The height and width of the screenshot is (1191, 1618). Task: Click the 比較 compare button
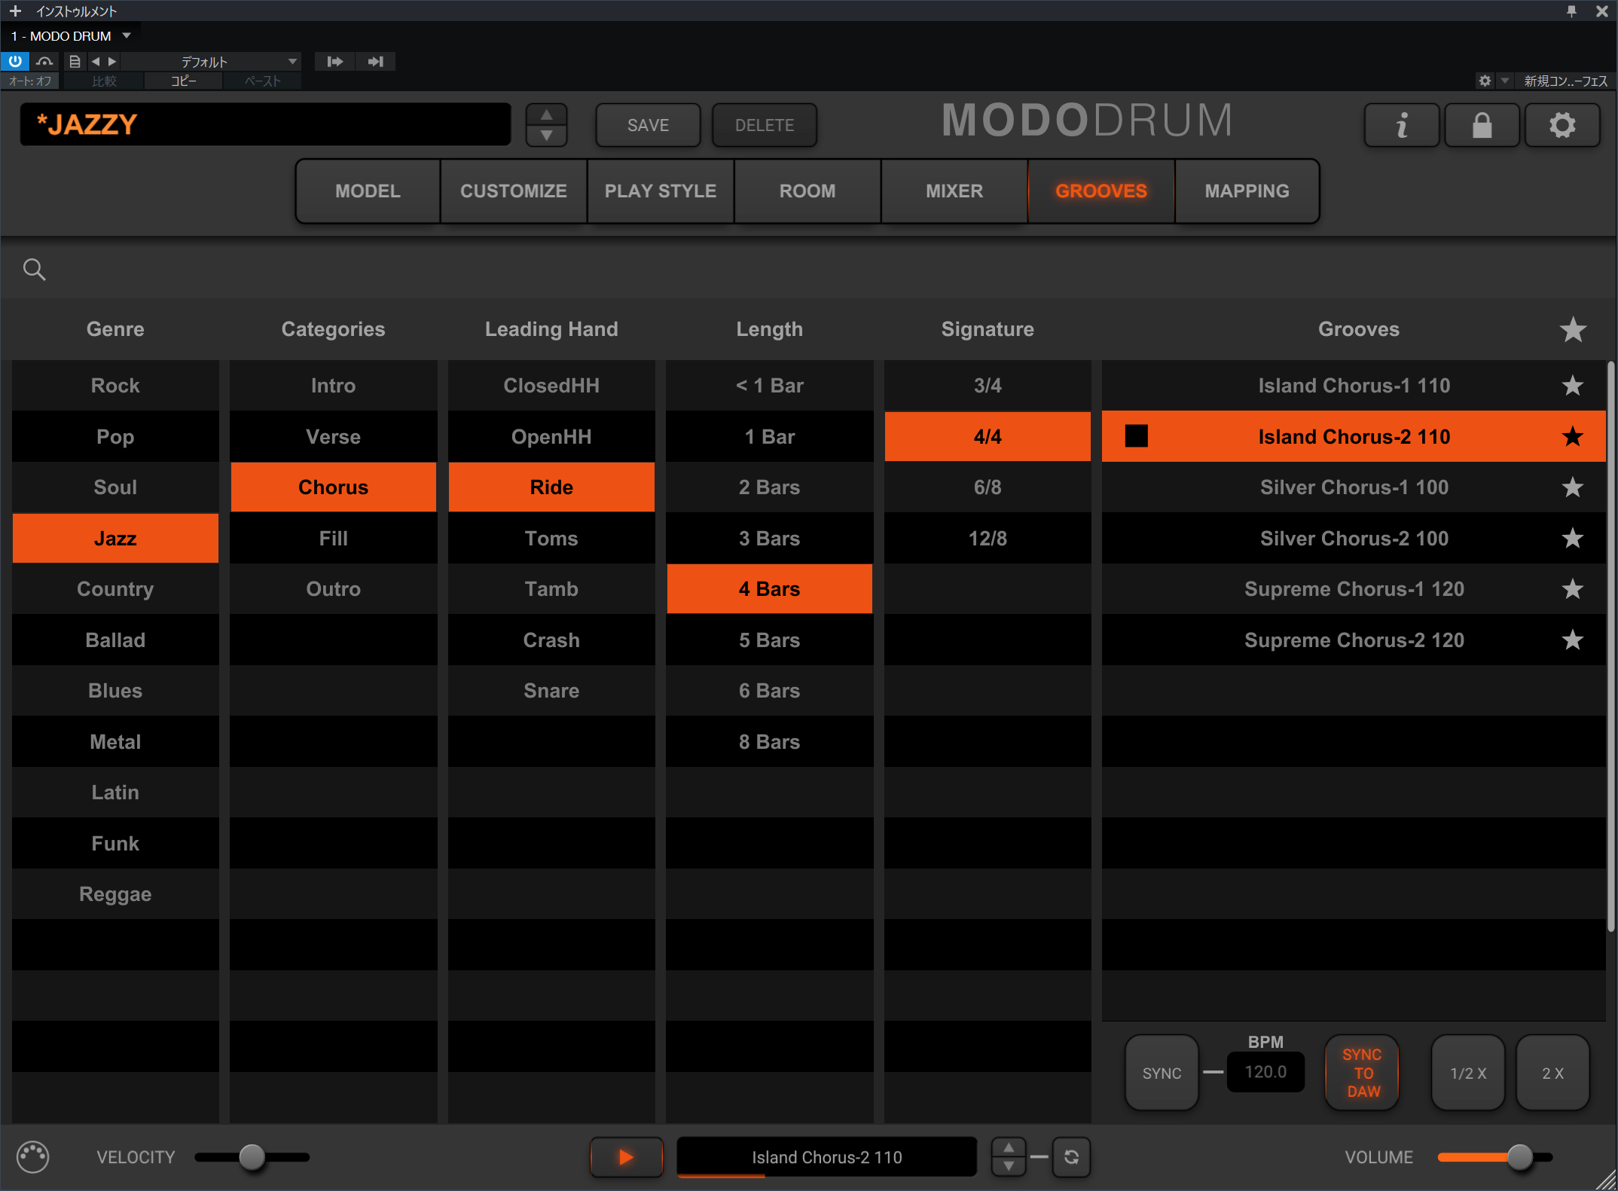pyautogui.click(x=104, y=81)
